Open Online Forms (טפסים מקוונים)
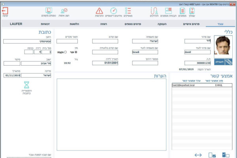This screenshot has width=237, height=158. tap(49, 12)
